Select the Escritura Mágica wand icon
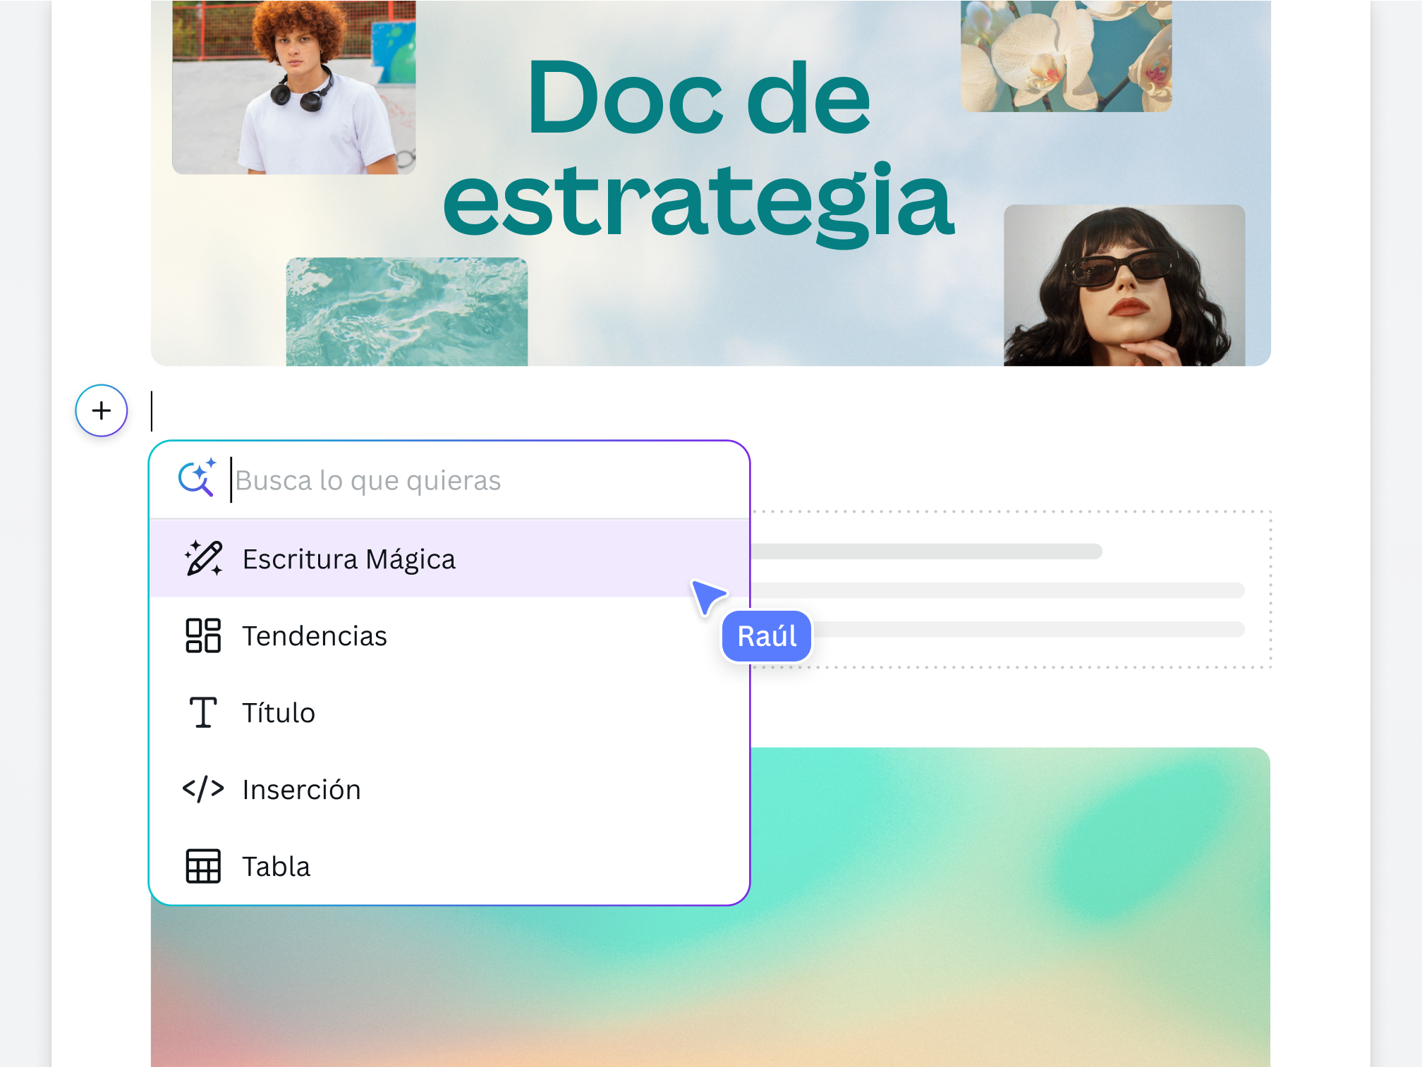The height and width of the screenshot is (1067, 1422). click(x=202, y=559)
